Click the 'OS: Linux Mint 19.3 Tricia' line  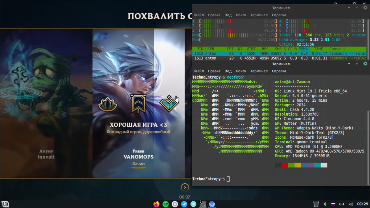pyautogui.click(x=311, y=91)
